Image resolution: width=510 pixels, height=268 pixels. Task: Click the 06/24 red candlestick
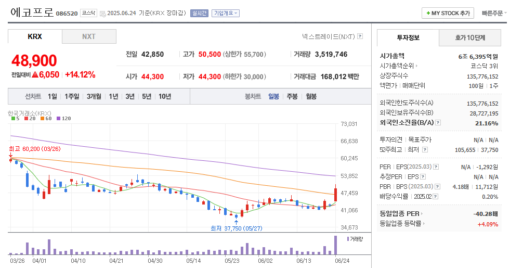coord(336,195)
